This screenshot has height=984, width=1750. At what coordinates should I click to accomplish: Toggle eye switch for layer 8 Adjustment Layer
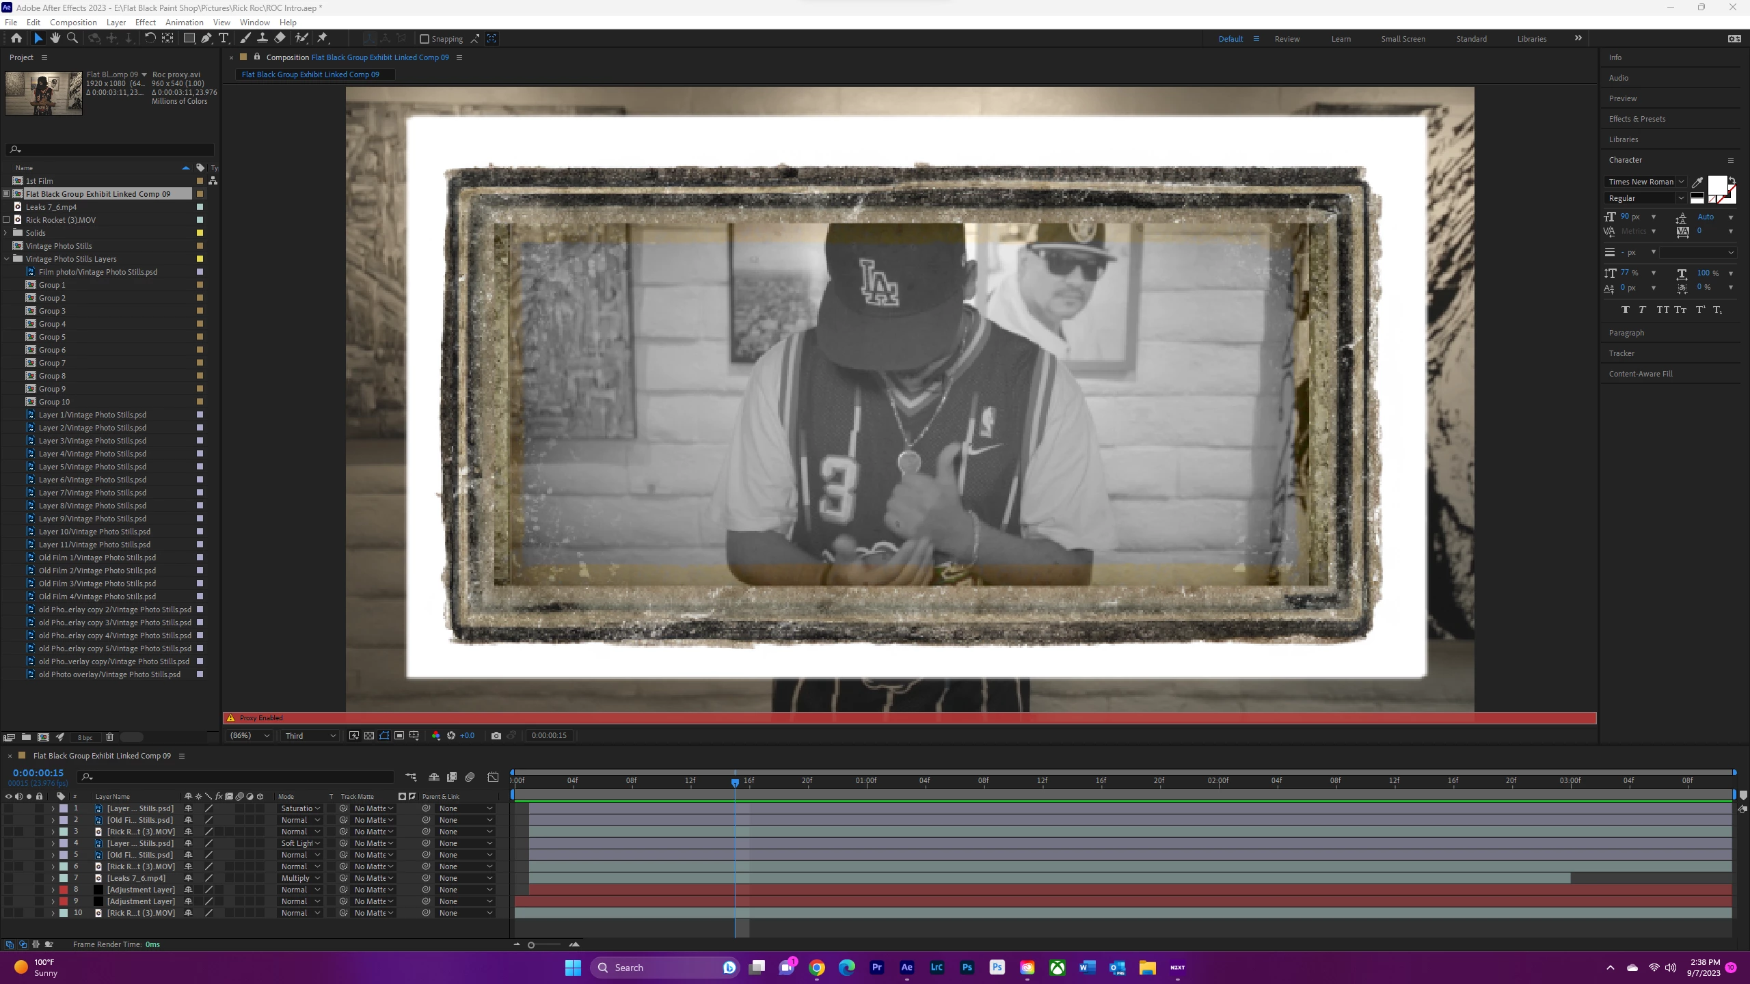pos(8,890)
